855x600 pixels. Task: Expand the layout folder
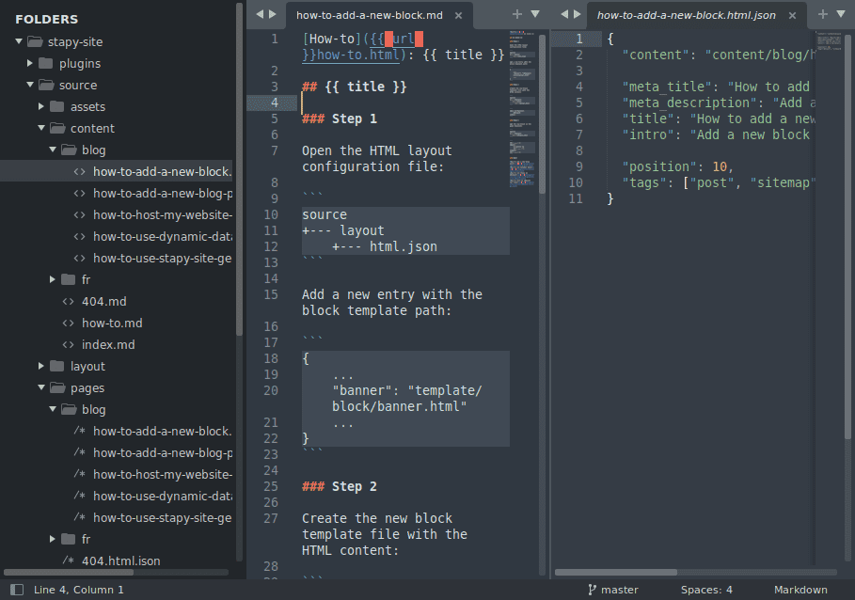pos(40,366)
